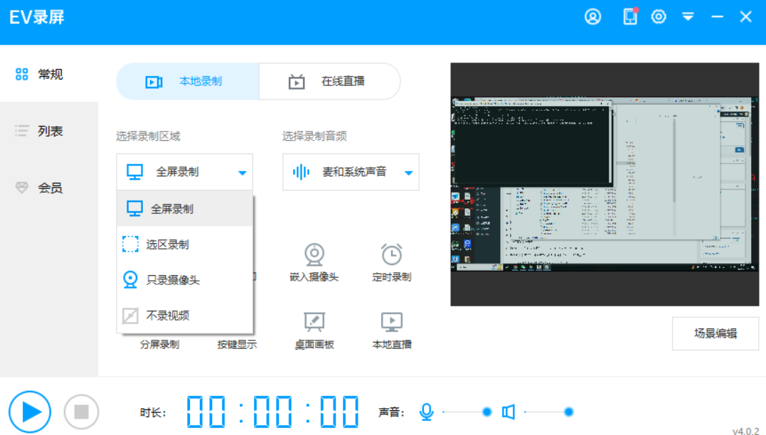The image size is (766, 435).
Task: Click the 场景编辑 scene edit button
Action: 715,333
